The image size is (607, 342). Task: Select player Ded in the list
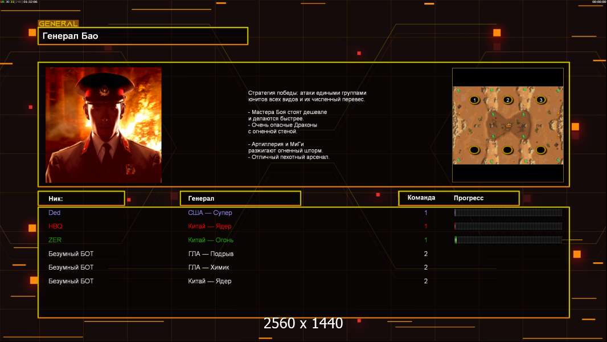(x=55, y=213)
